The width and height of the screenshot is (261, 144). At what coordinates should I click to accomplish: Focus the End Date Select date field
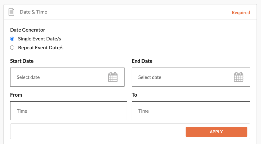(x=191, y=77)
